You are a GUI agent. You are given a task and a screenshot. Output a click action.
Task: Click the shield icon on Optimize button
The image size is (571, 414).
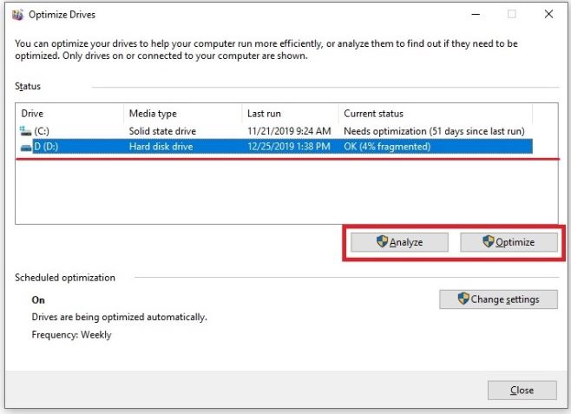tap(489, 242)
